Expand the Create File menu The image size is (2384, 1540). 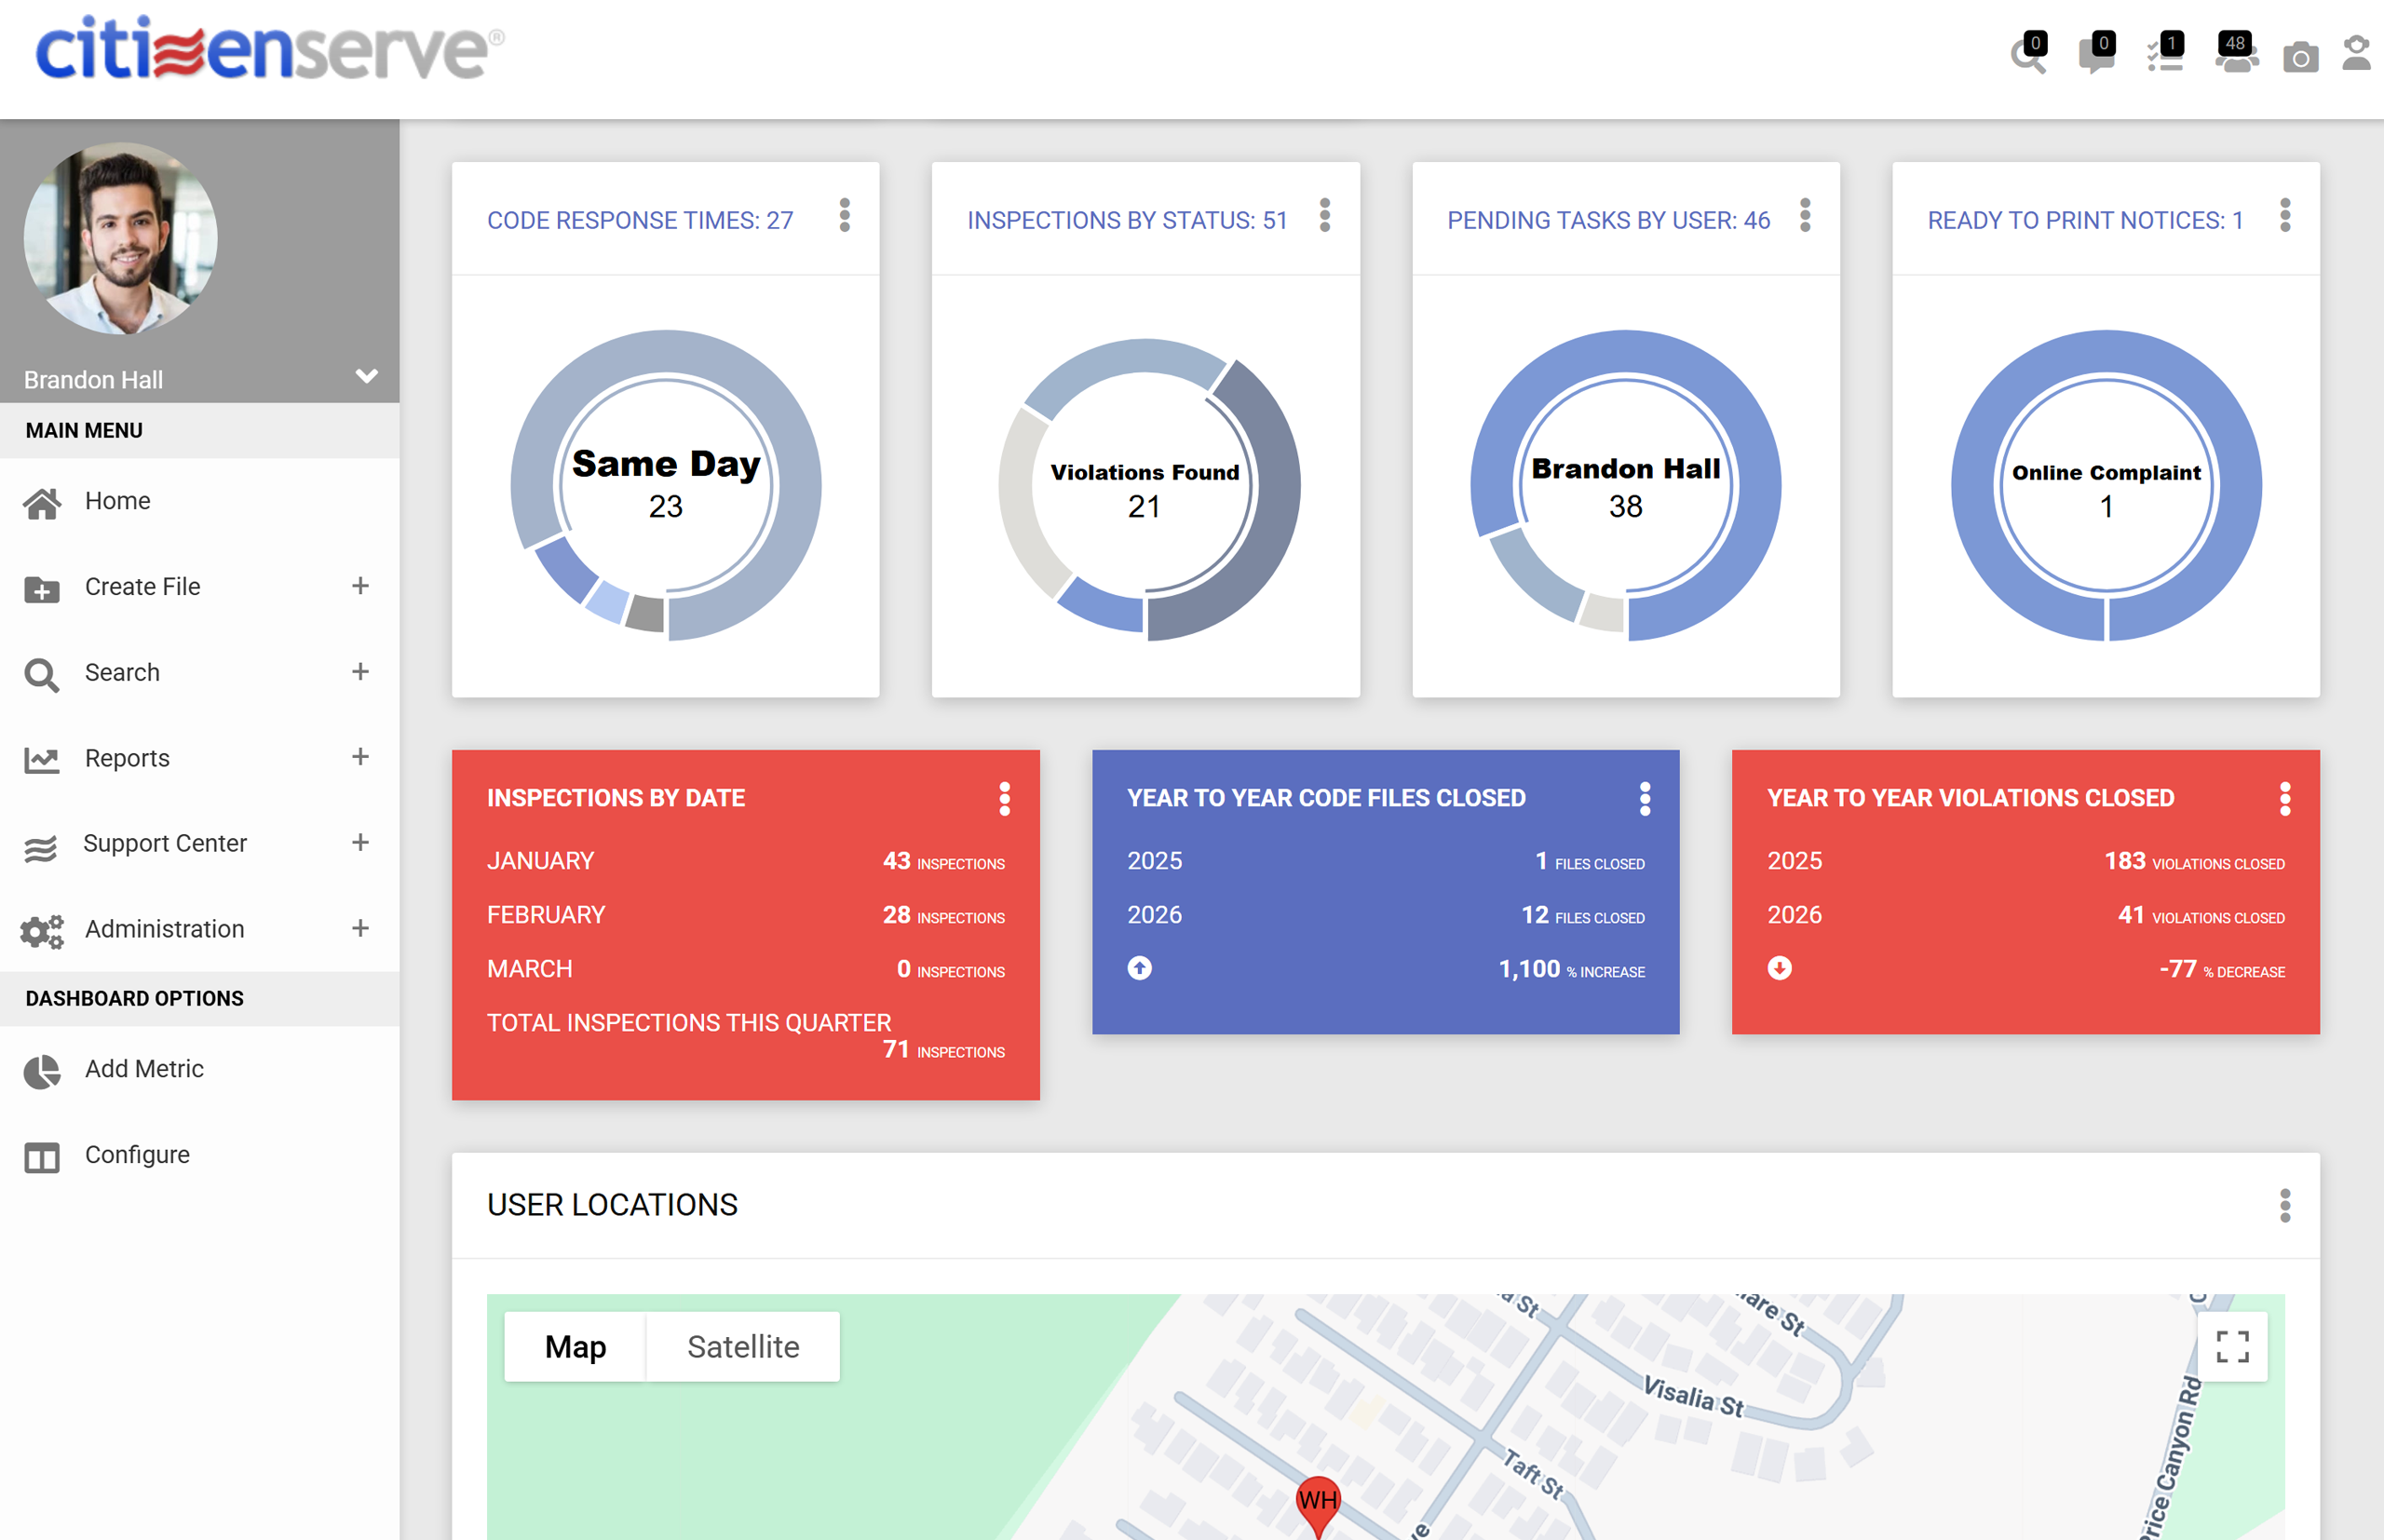click(360, 587)
